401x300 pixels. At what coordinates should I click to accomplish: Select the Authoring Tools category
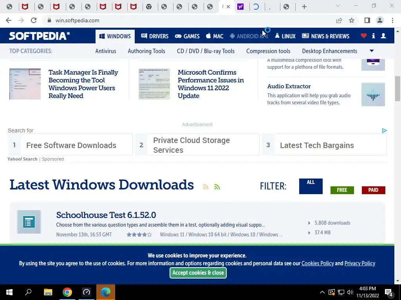click(146, 51)
